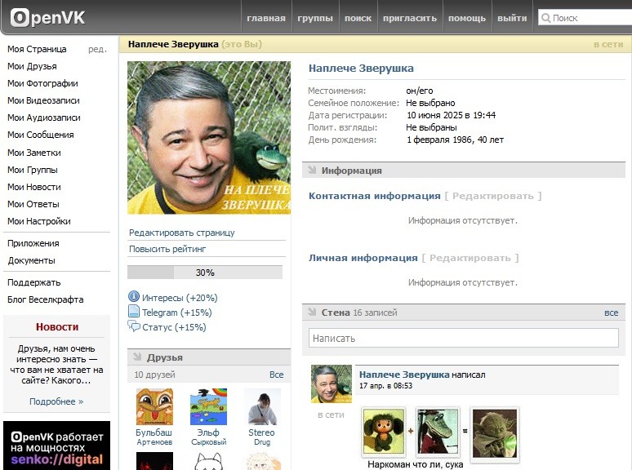Collapse the Стена wall section
This screenshot has height=470, width=632.
(x=312, y=313)
